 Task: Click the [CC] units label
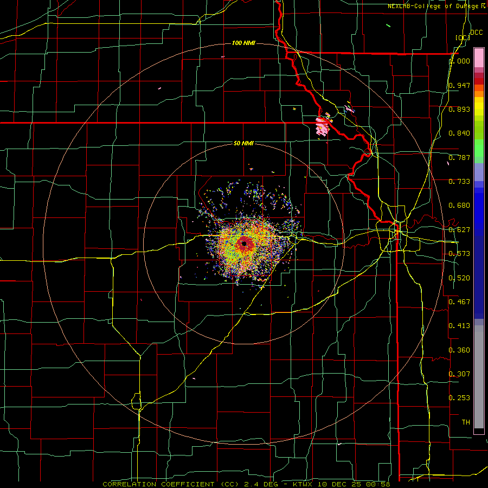tap(463, 37)
